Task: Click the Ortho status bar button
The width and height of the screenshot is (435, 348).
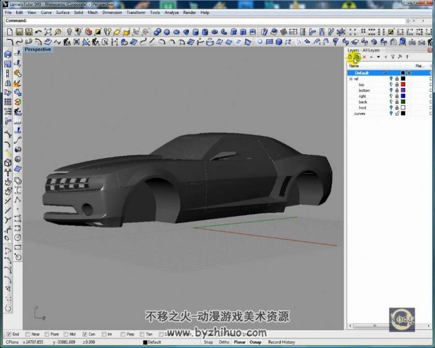Action: coord(224,342)
